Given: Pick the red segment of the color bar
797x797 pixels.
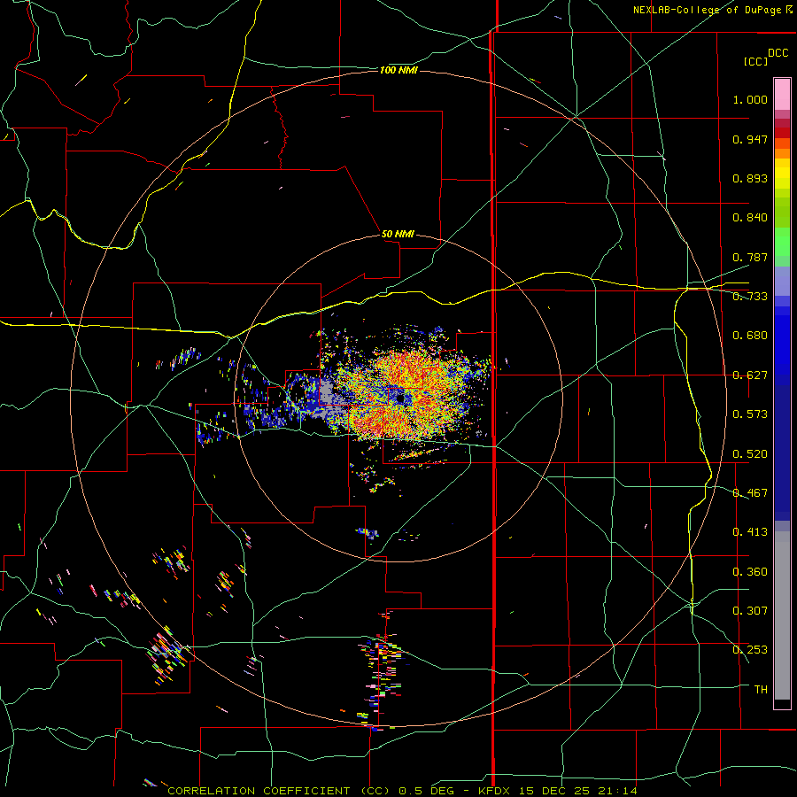Looking at the screenshot, I should click(x=782, y=133).
